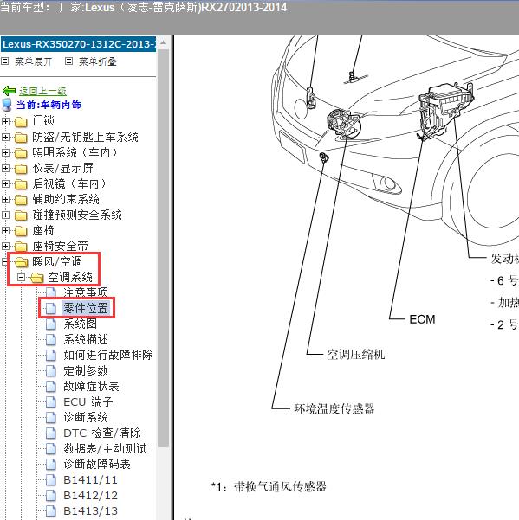This screenshot has width=519, height=520.
Task: Click the ECM label in diagram
Action: pos(422,319)
